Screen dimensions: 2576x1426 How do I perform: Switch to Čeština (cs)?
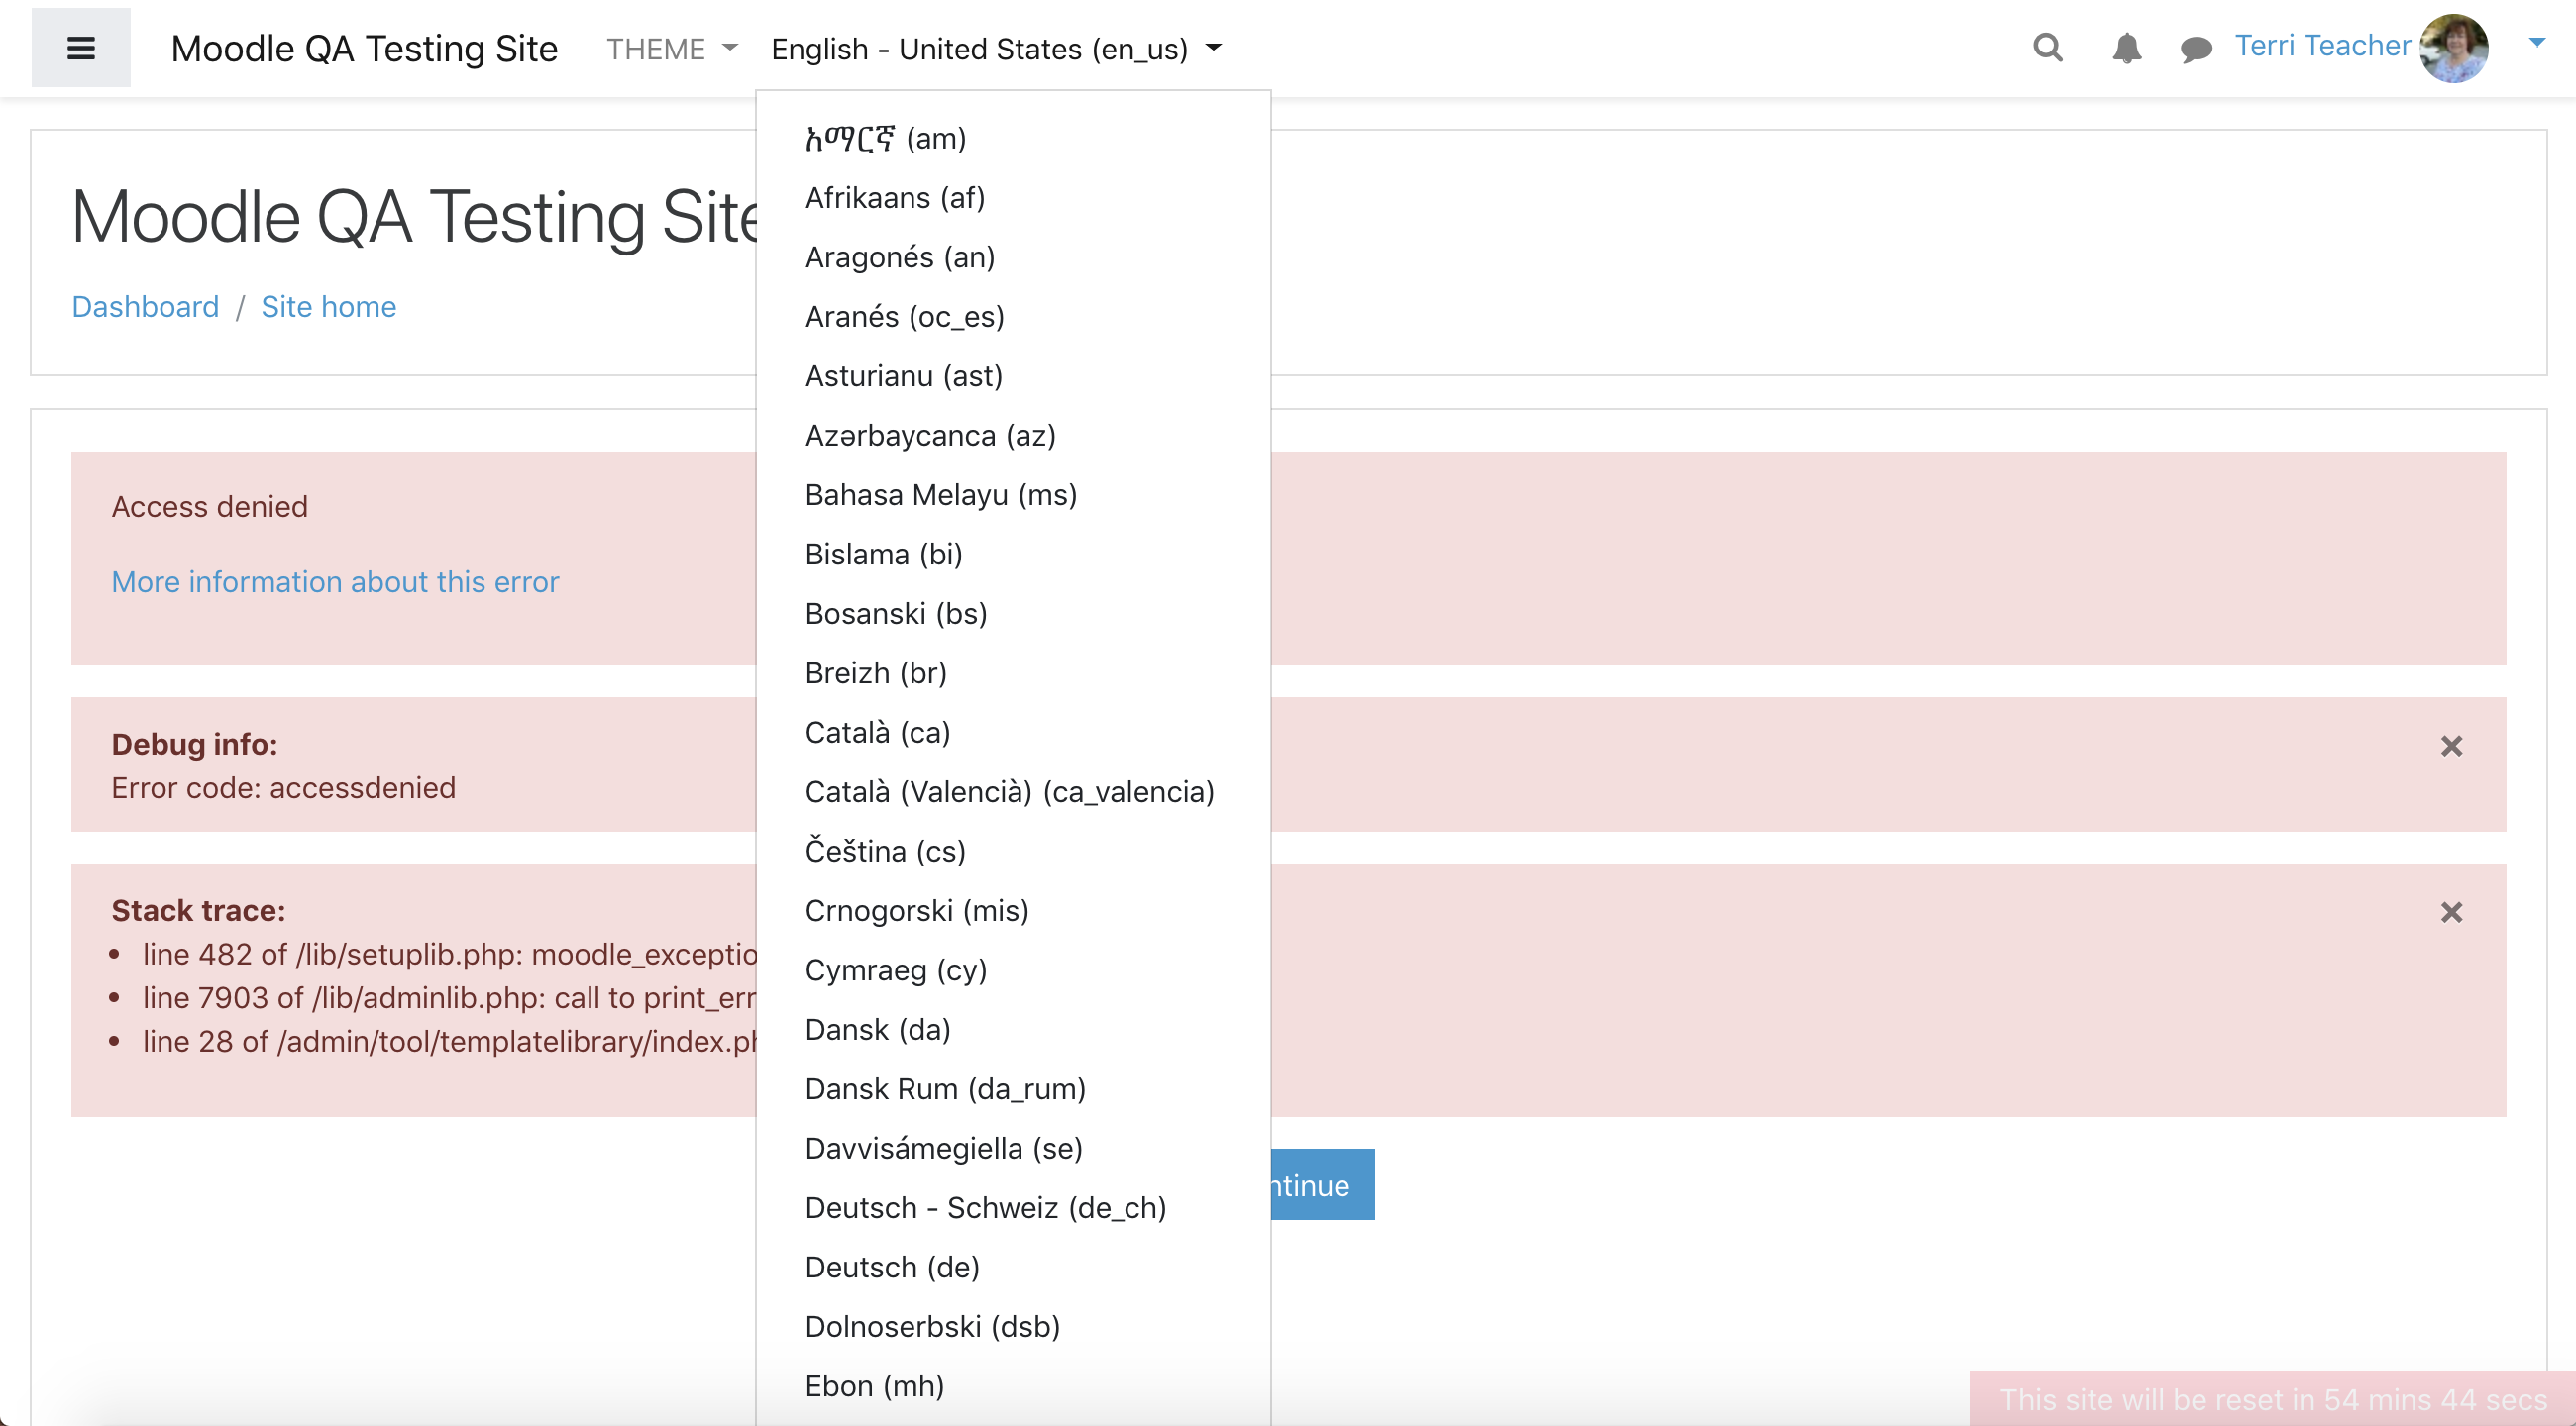(x=1012, y=852)
